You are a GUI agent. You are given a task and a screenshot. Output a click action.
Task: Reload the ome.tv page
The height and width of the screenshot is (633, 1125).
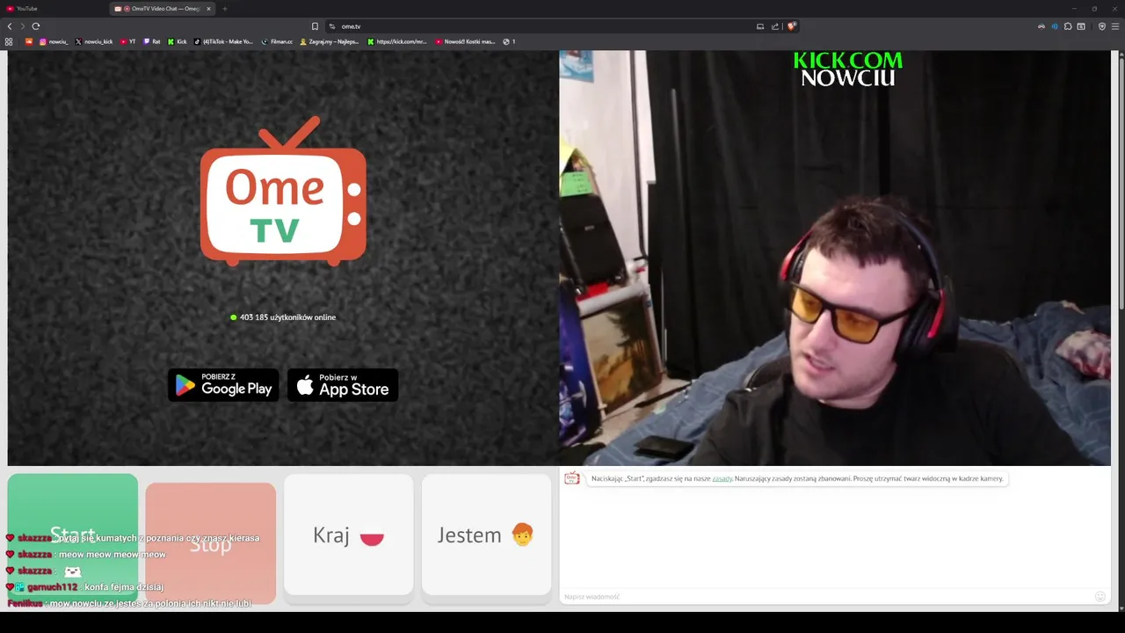36,26
